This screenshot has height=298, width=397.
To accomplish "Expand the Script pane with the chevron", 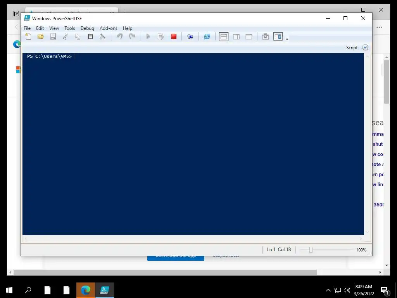I will tap(365, 47).
